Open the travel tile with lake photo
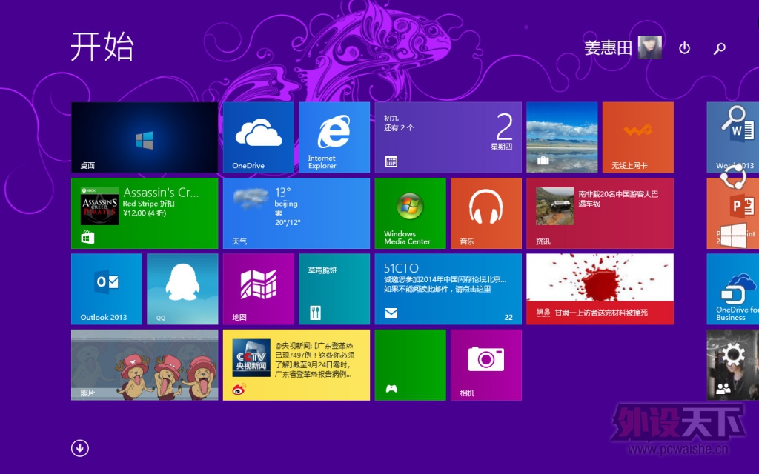This screenshot has width=759, height=474. (562, 137)
